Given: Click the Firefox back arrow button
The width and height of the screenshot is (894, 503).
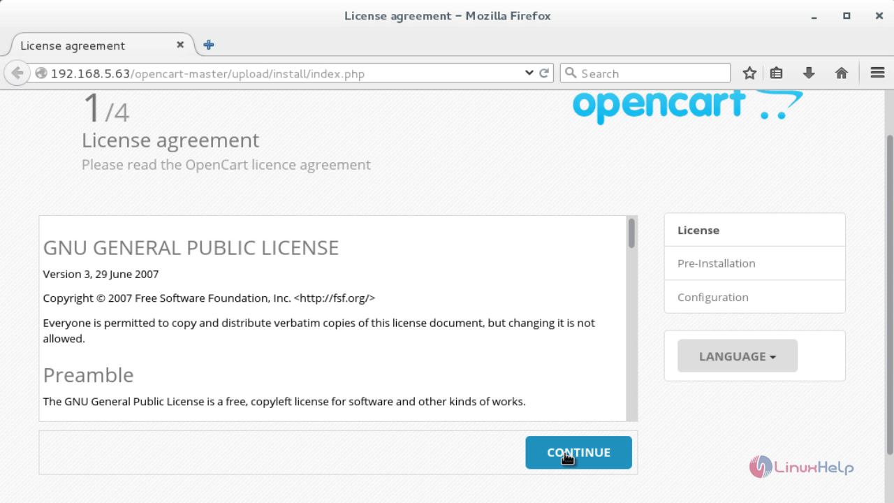Looking at the screenshot, I should [17, 73].
